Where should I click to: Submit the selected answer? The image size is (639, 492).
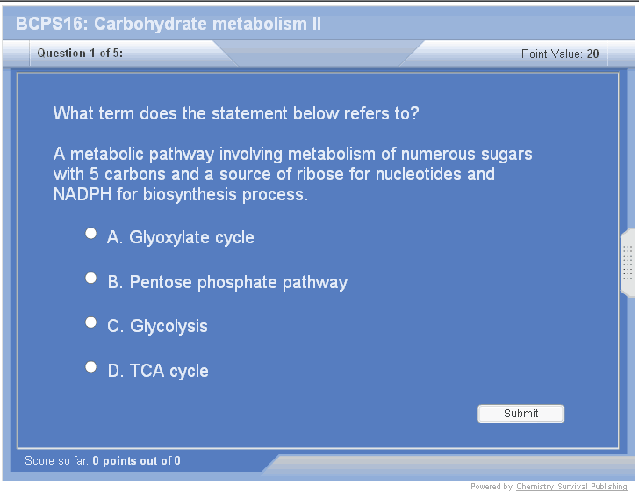[521, 414]
